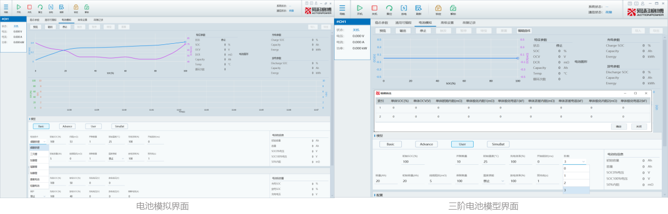Switch to 高级设置 tab in 三阶电池模型界面
Screen dimensions: 668x214
click(447, 22)
